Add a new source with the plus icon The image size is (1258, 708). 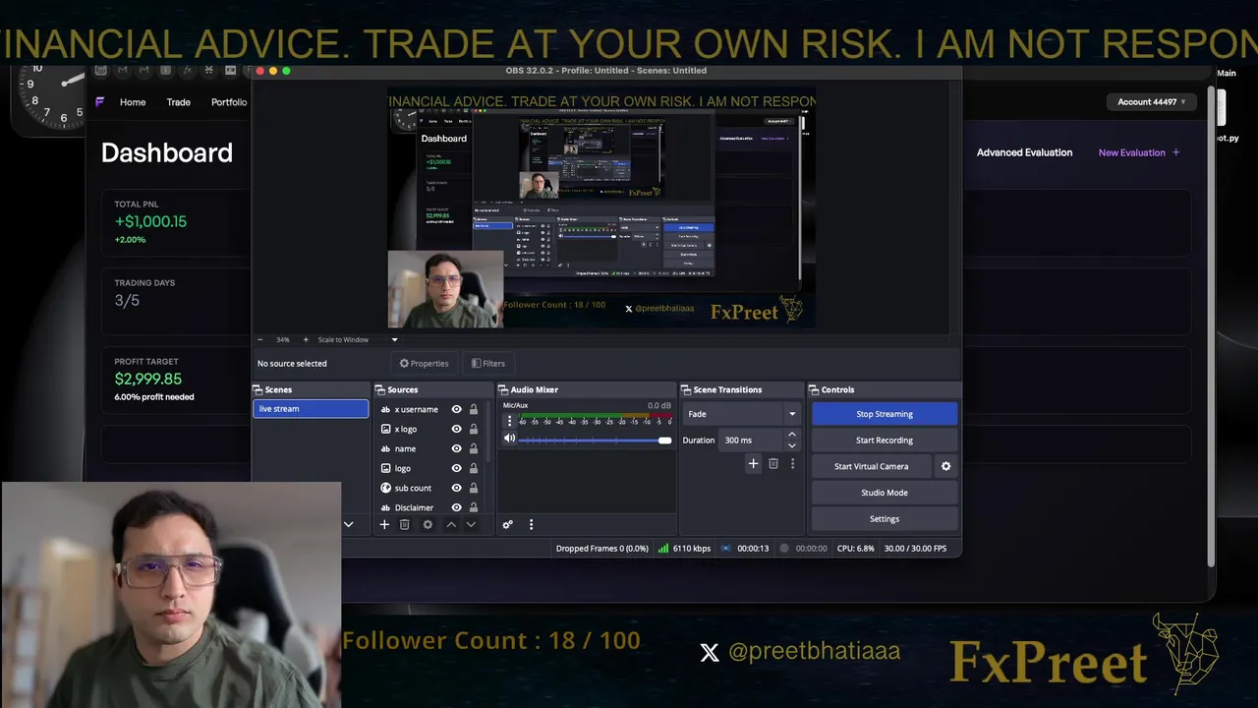[384, 525]
